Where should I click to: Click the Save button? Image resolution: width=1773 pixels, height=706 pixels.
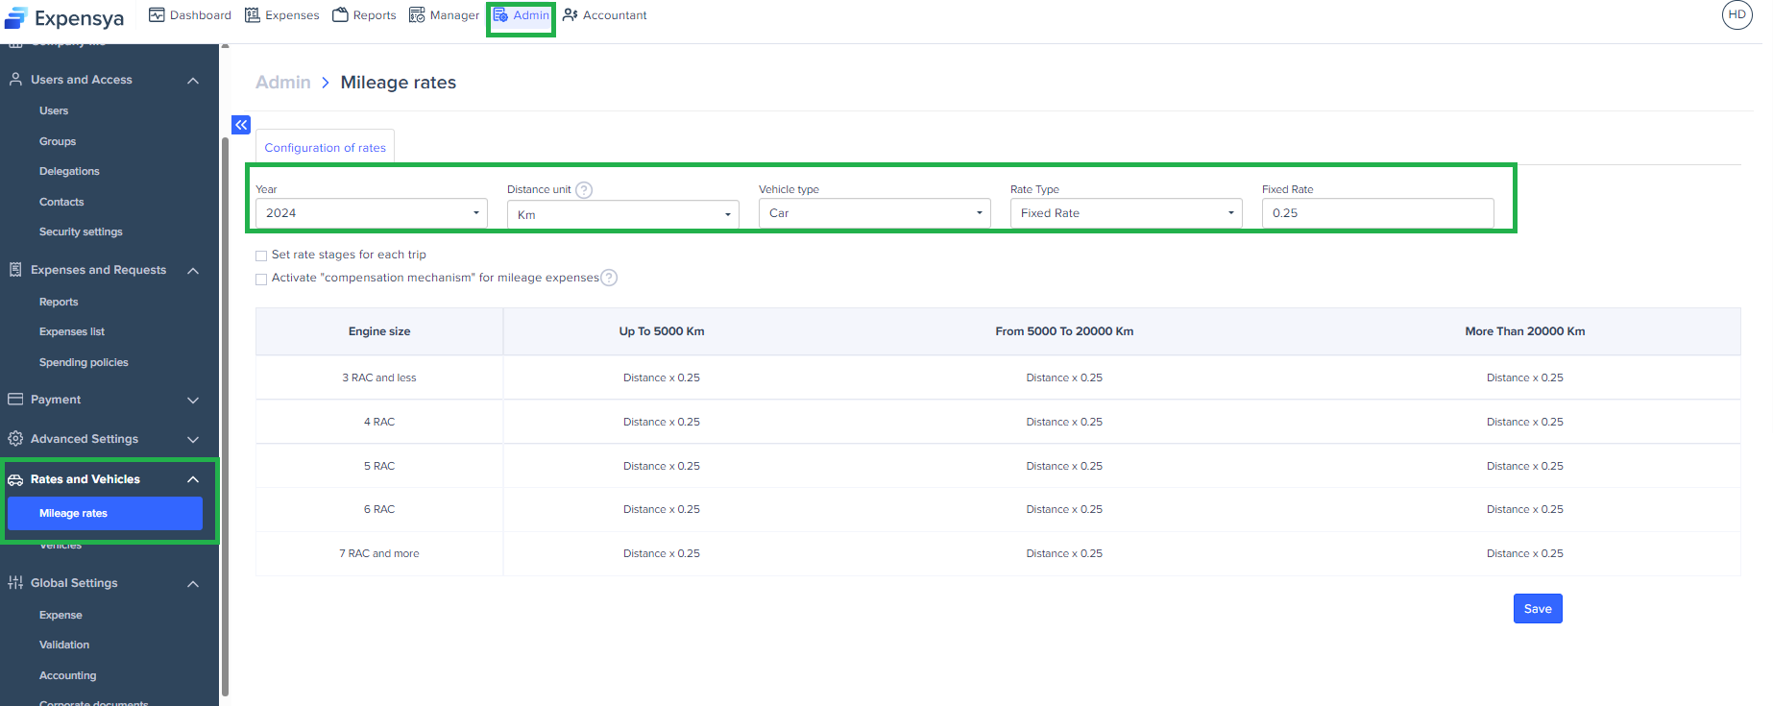tap(1537, 609)
